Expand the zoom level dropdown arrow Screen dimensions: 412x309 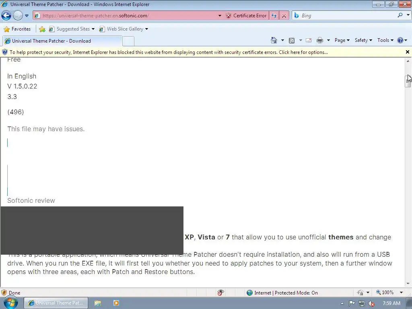(x=401, y=293)
